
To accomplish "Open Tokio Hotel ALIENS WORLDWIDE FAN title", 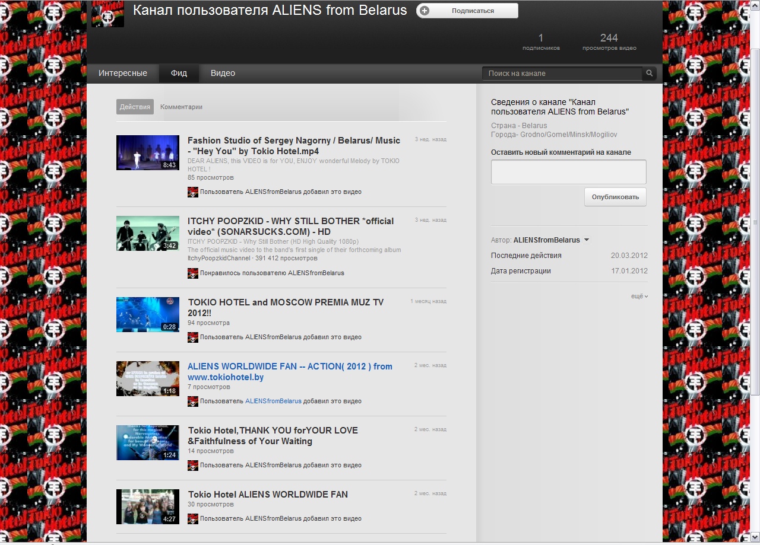I will [268, 494].
